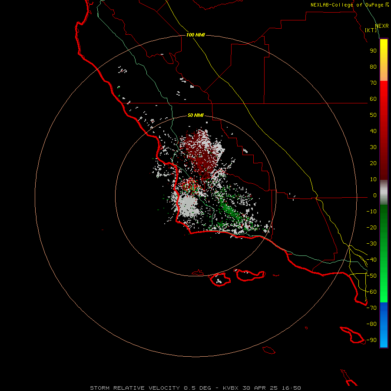Click the 70 value on velocity scale

point(373,83)
